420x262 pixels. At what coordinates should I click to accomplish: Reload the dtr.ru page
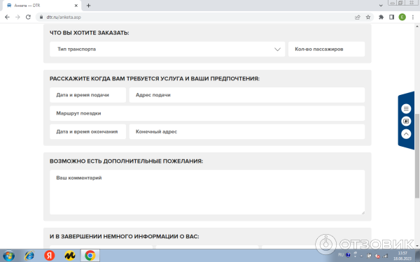28,17
